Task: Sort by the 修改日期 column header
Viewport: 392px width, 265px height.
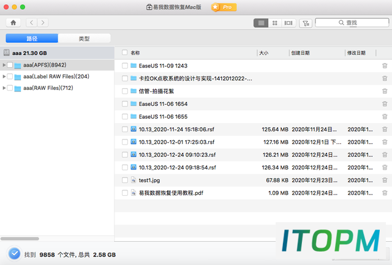Action: pyautogui.click(x=356, y=53)
